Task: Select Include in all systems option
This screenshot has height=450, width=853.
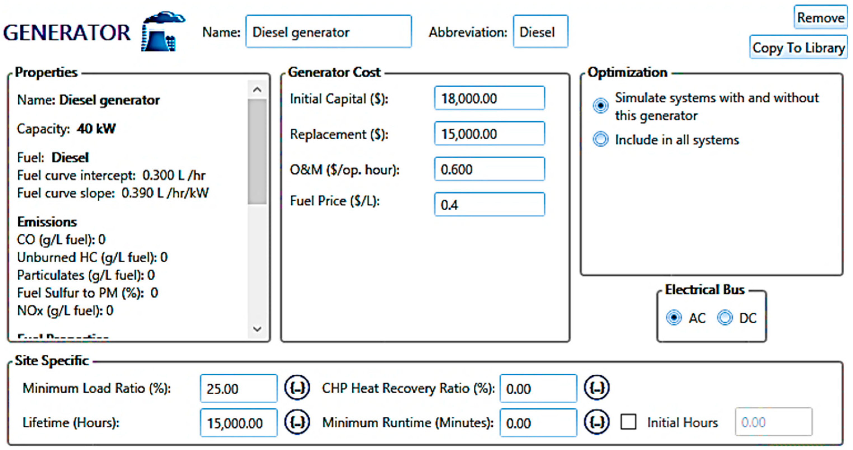Action: point(600,139)
